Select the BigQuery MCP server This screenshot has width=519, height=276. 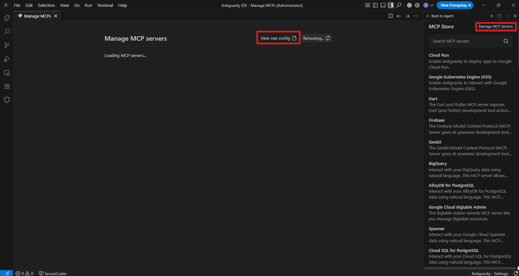(x=470, y=170)
